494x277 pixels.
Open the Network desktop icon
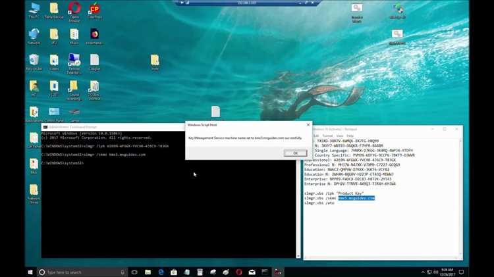[34, 36]
